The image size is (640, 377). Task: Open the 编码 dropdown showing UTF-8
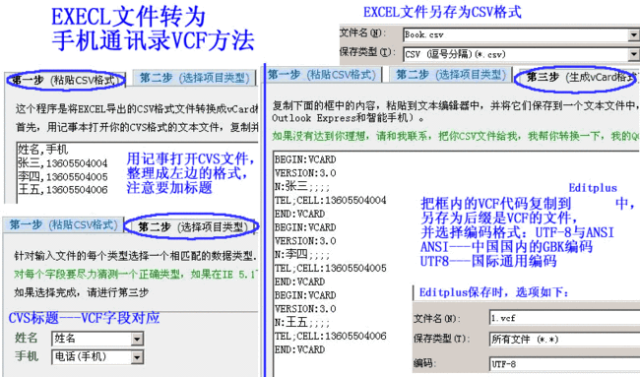point(565,363)
